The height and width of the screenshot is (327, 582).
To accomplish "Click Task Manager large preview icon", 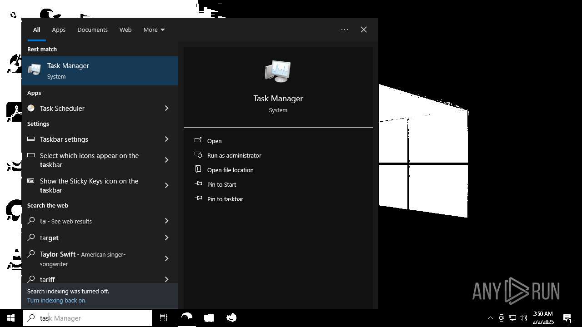I will click(x=278, y=71).
